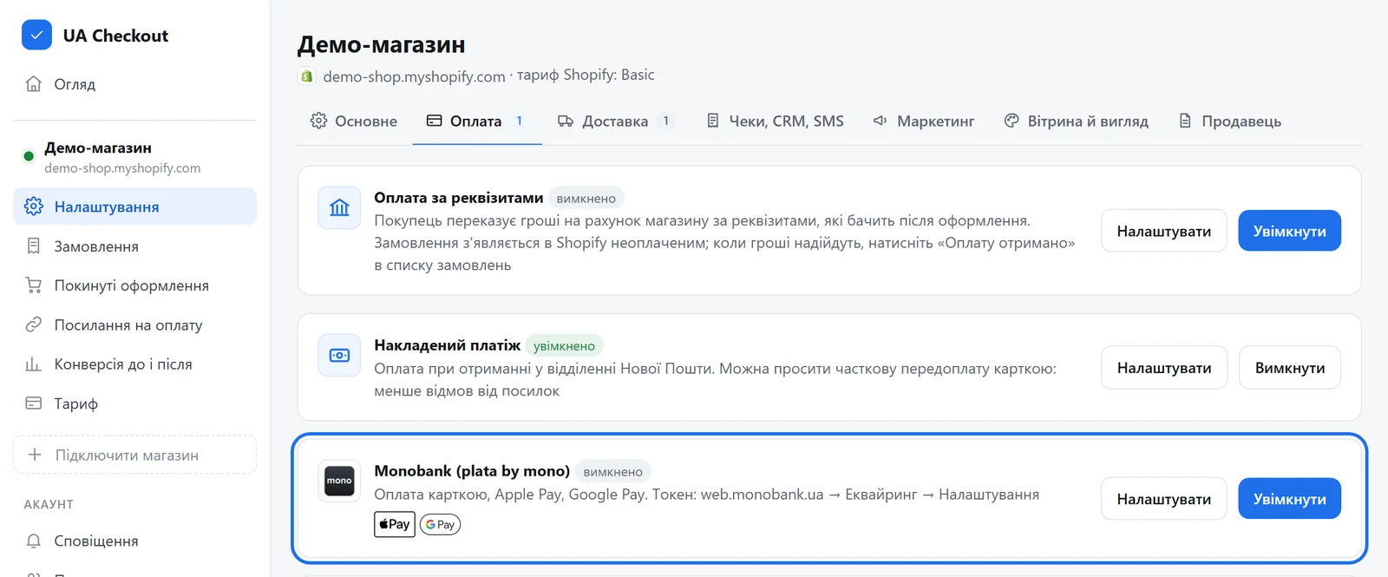
Task: Open Огляд overview in sidebar
Action: (134, 84)
